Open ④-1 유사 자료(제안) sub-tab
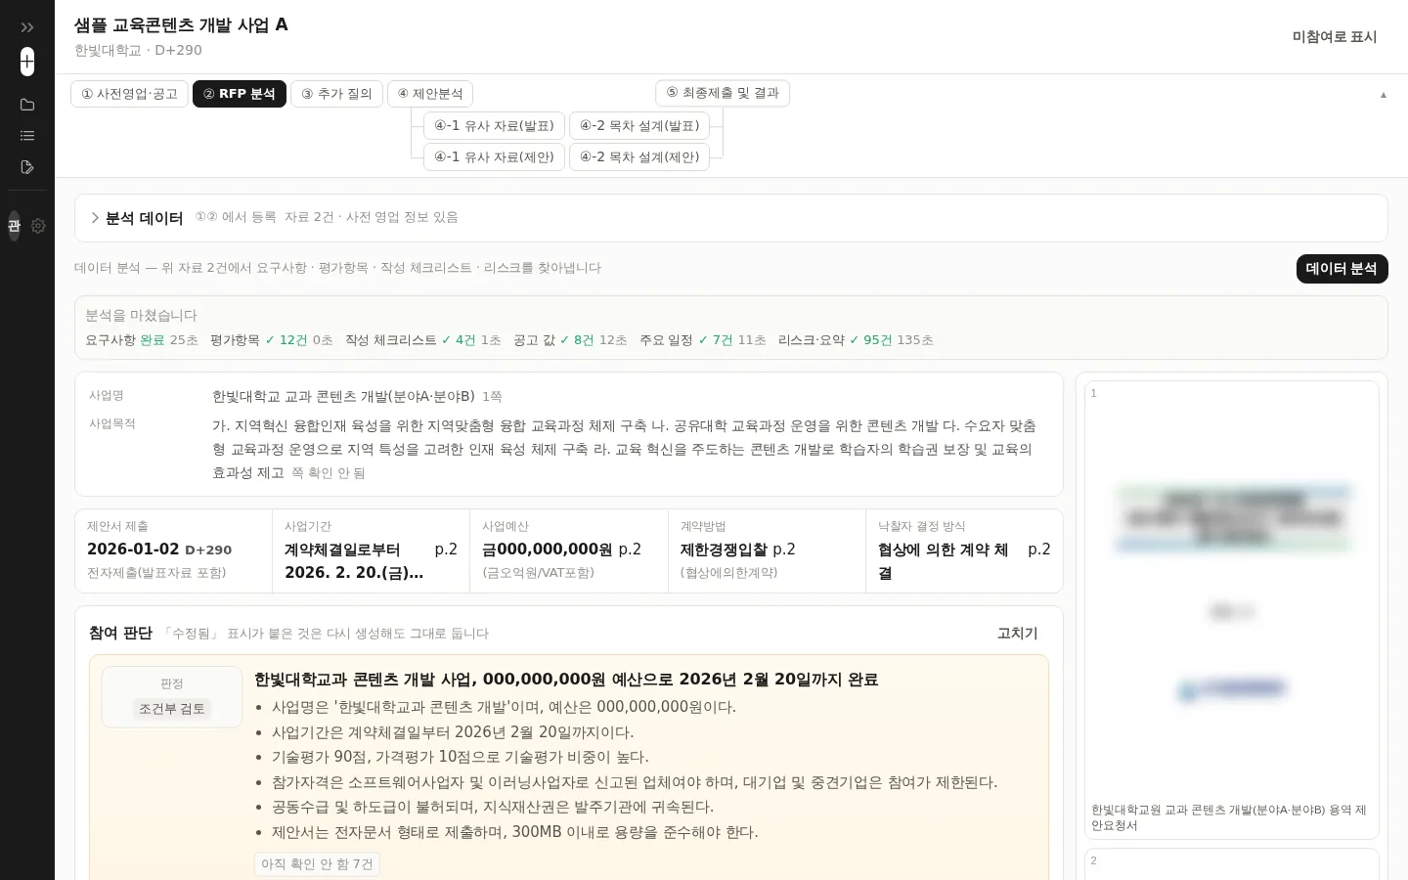The height and width of the screenshot is (880, 1408). click(494, 156)
